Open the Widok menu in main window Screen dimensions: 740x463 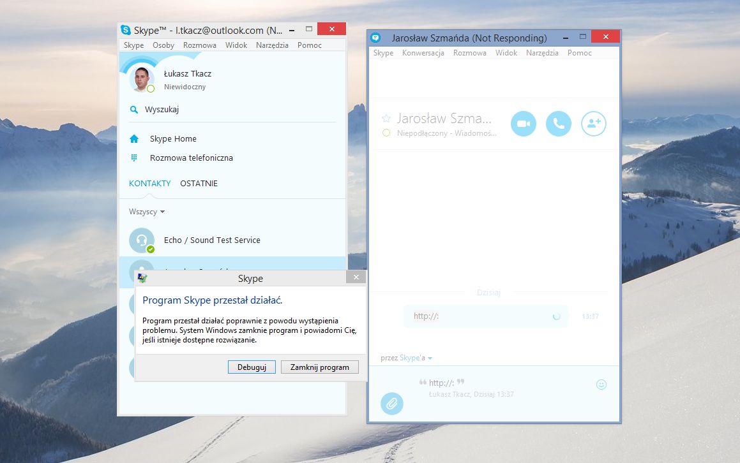pyautogui.click(x=236, y=45)
